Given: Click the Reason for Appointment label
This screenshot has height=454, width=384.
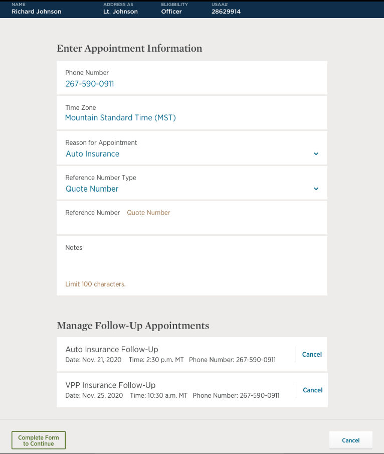Looking at the screenshot, I should [x=101, y=143].
